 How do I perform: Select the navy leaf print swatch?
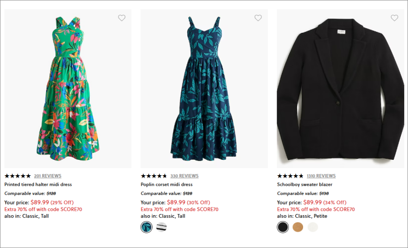tap(147, 227)
